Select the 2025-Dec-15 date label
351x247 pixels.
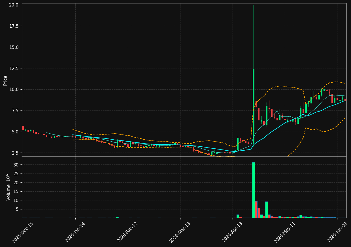(x=23, y=232)
